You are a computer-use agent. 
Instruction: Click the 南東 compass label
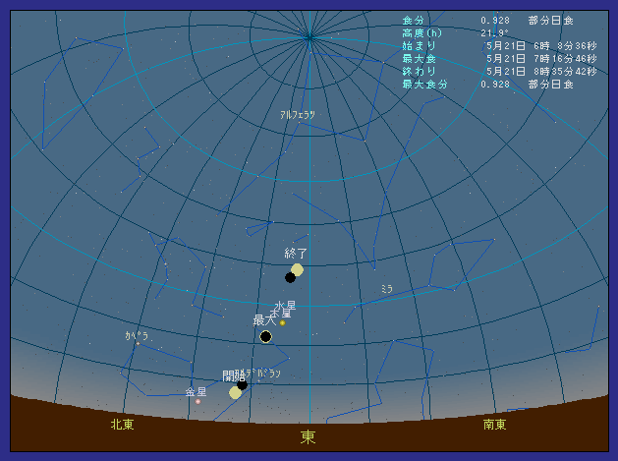(x=495, y=425)
